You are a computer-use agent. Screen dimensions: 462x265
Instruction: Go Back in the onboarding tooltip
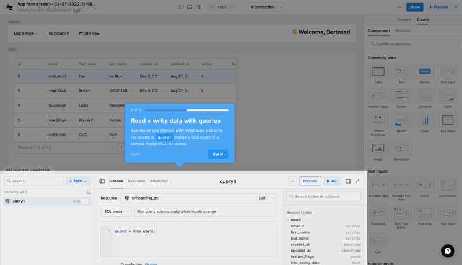(x=135, y=154)
